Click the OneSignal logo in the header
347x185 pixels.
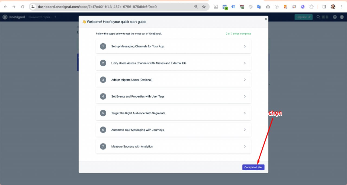(14, 17)
